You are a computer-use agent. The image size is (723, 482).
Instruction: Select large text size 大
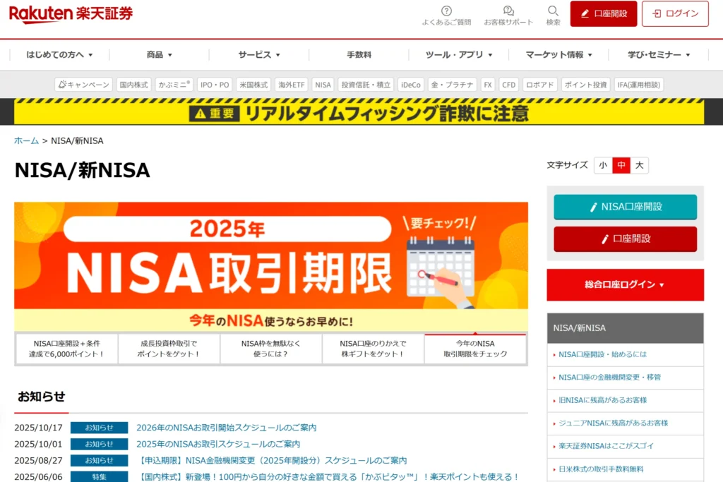[x=639, y=165]
